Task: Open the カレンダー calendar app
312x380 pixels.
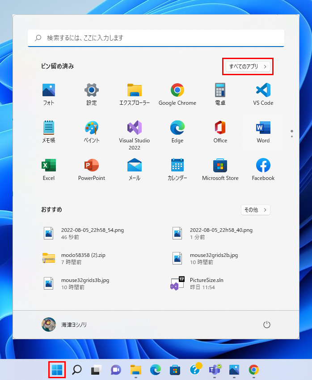Action: pyautogui.click(x=177, y=169)
